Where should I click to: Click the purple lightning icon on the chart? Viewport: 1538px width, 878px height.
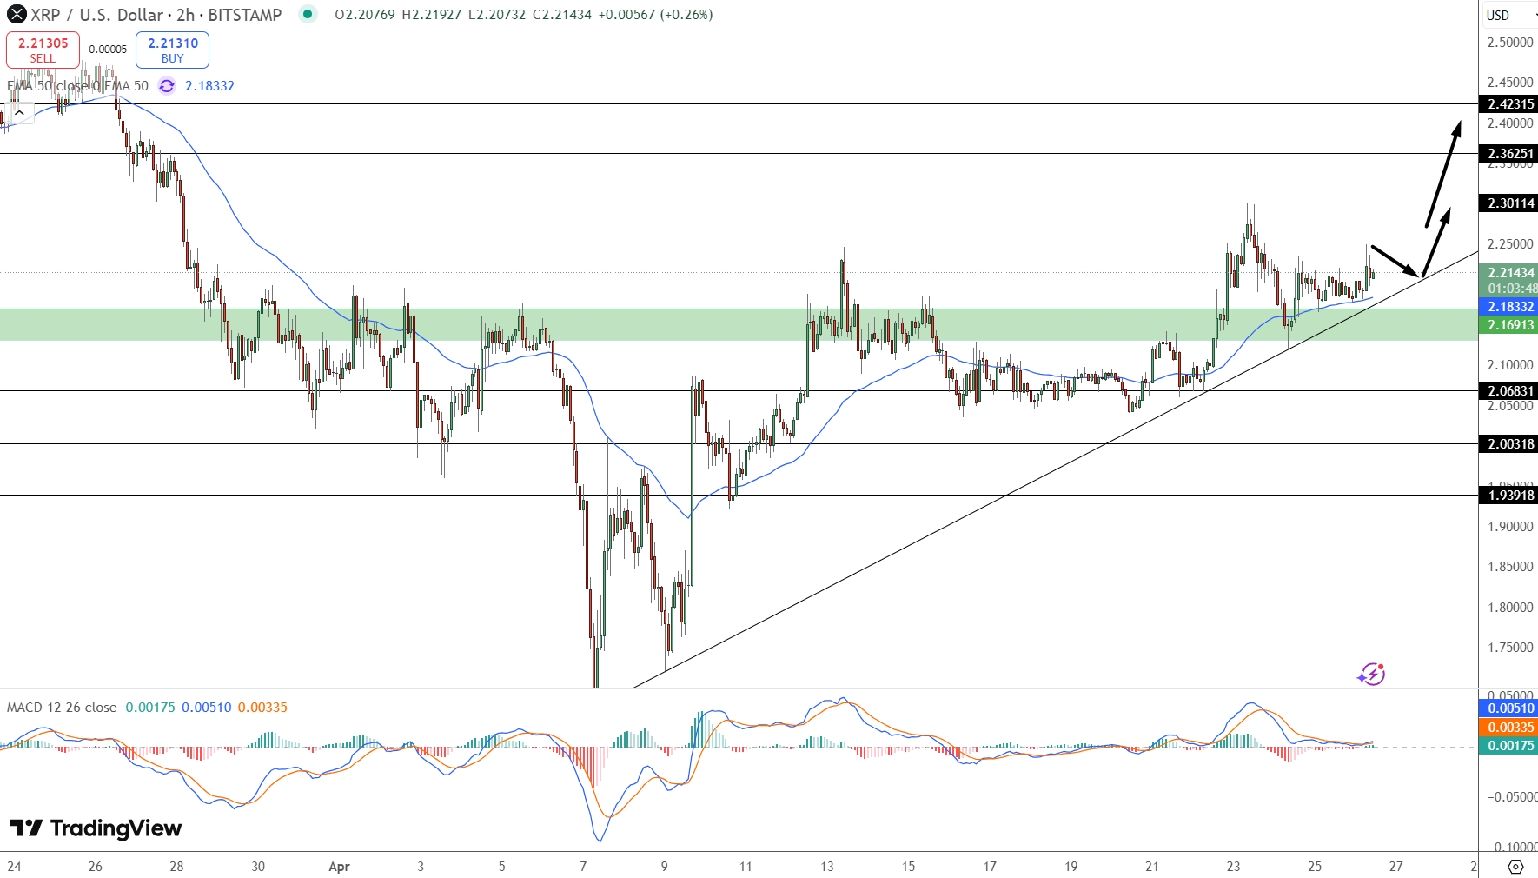click(x=1372, y=674)
